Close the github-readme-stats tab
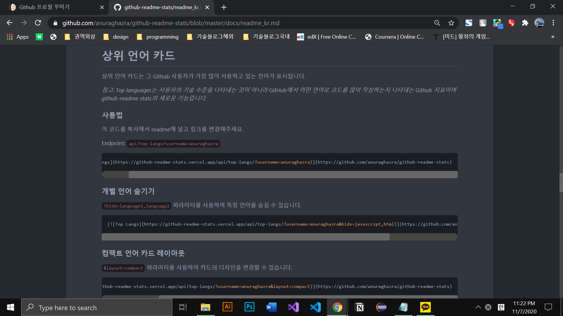The height and width of the screenshot is (316, 563). pyautogui.click(x=207, y=7)
